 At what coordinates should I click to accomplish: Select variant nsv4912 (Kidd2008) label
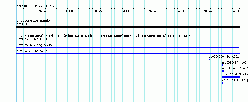coord(32,39)
